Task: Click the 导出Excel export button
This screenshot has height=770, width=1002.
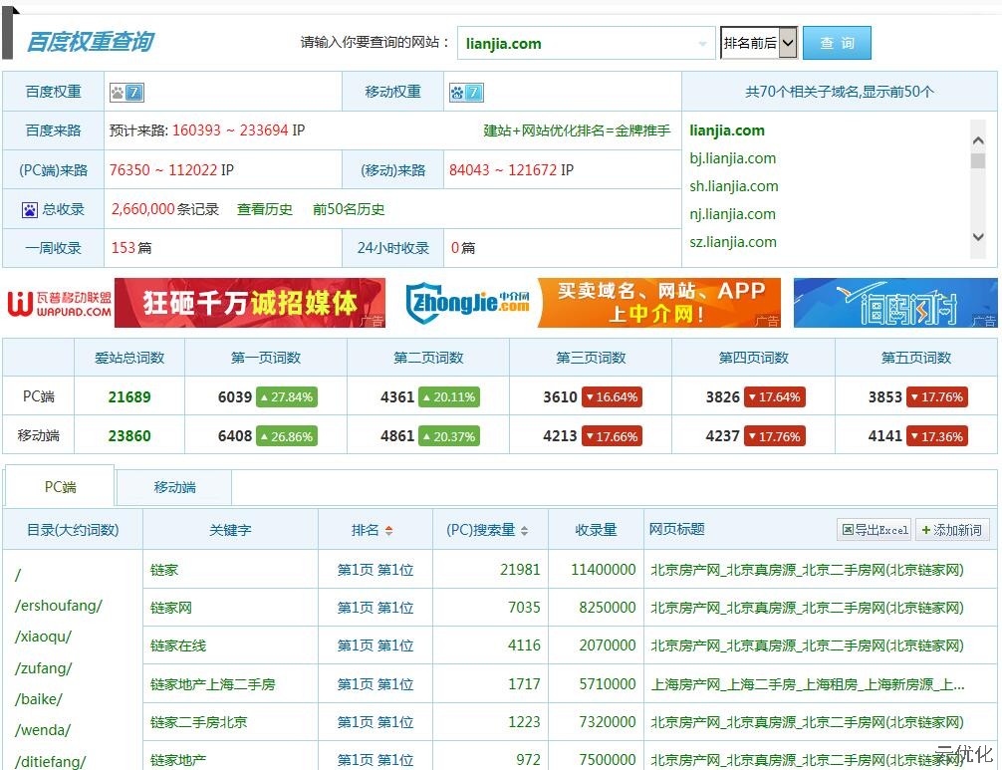Action: click(x=875, y=530)
